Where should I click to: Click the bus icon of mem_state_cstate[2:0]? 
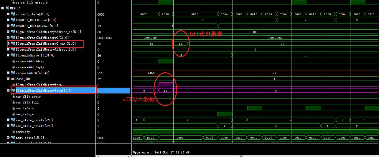13,120
